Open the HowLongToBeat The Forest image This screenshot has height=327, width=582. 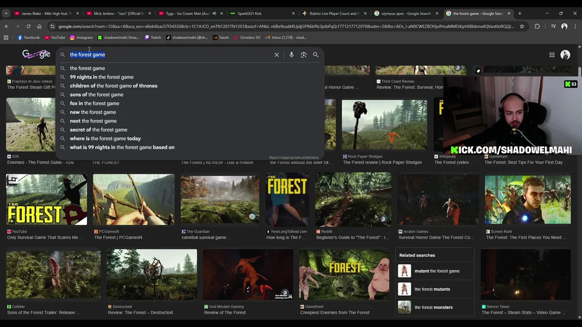pos(287,200)
